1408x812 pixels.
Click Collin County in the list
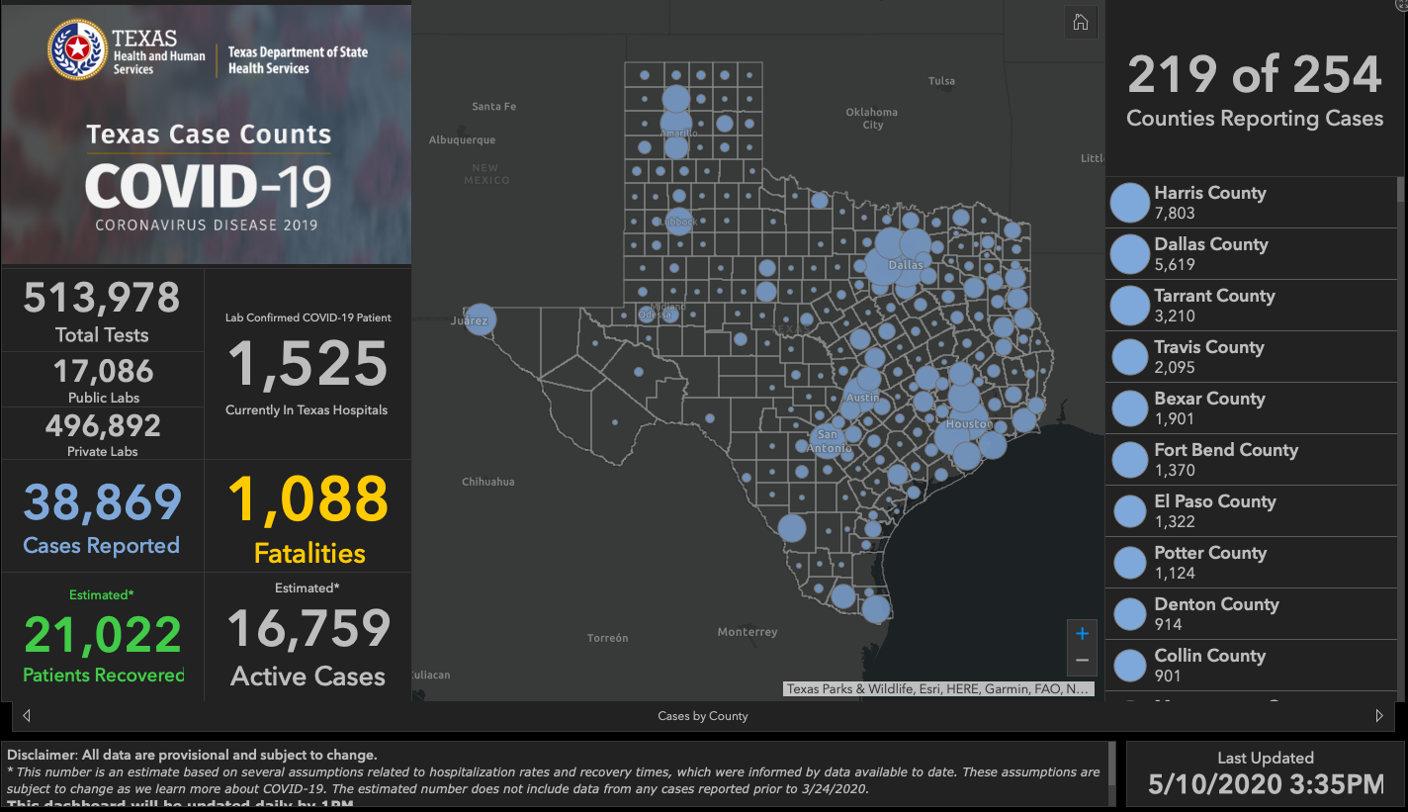pos(1209,665)
